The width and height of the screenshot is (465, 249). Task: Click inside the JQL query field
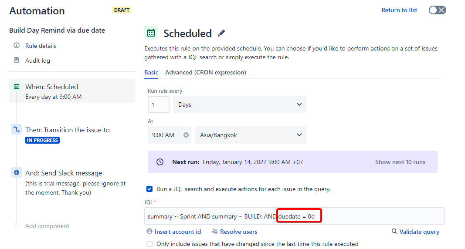coord(294,216)
